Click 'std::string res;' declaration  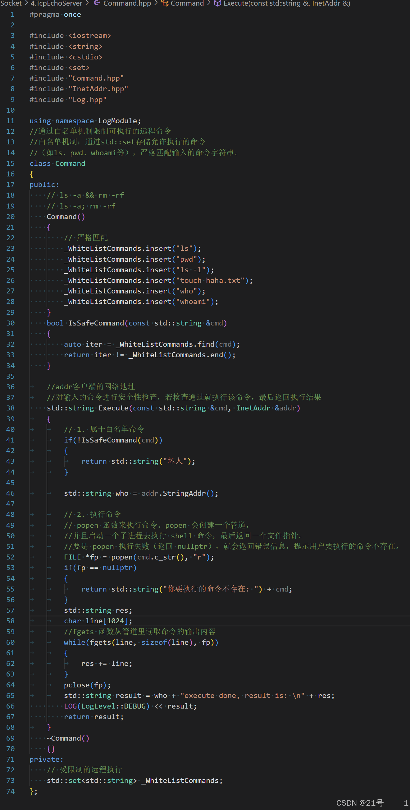click(98, 610)
